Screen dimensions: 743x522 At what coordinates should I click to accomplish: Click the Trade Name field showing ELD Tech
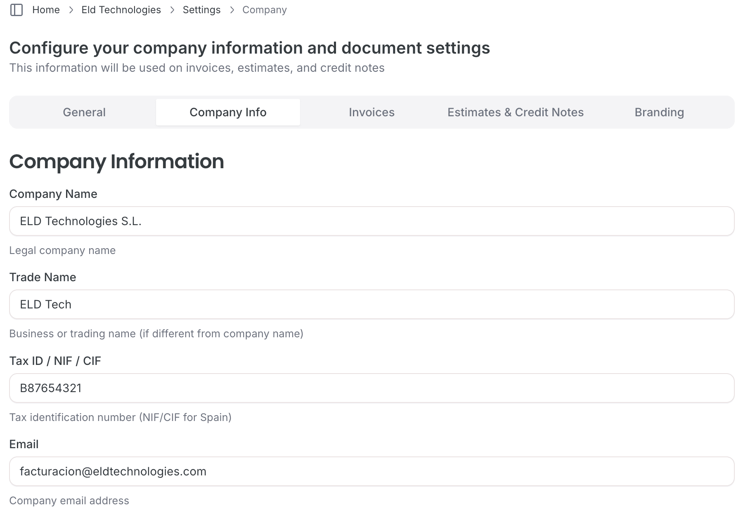tap(371, 304)
